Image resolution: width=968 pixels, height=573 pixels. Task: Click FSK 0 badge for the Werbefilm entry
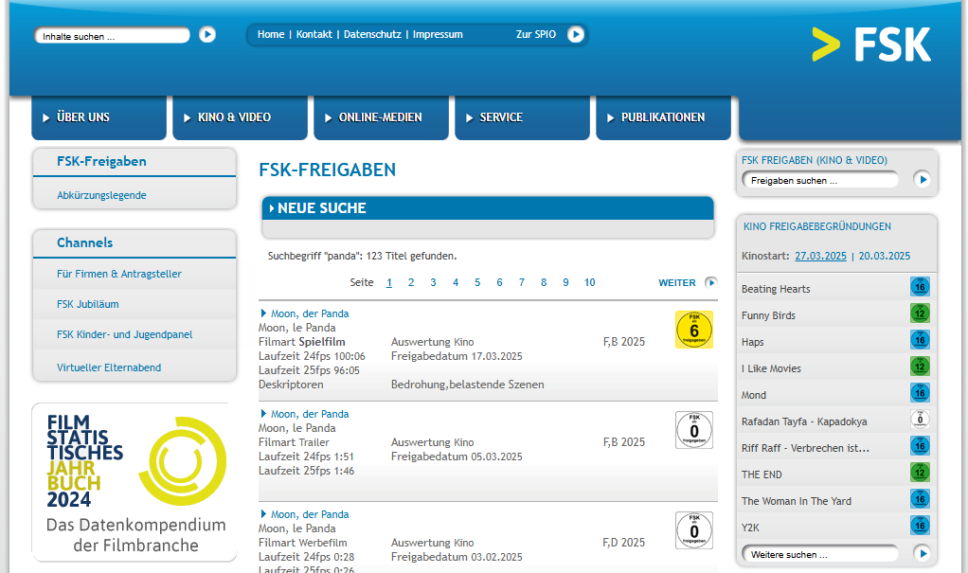[694, 530]
